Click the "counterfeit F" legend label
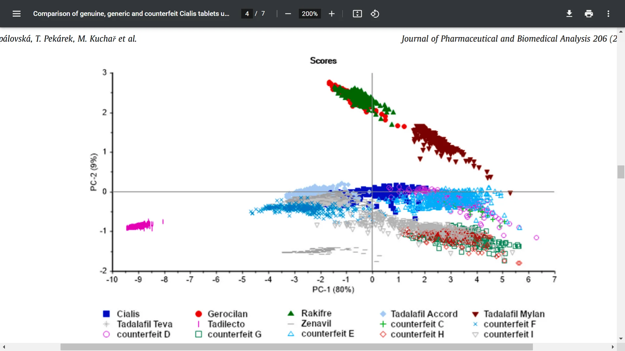 [510, 324]
